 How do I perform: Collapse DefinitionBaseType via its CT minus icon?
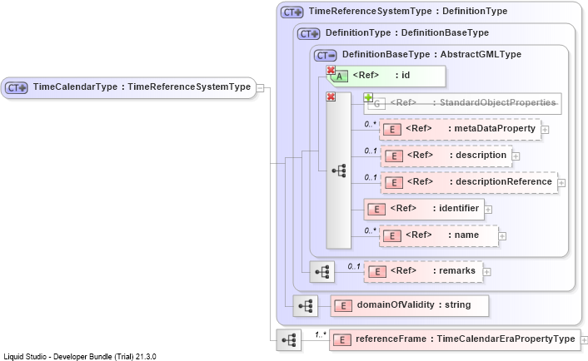[x=325, y=56]
